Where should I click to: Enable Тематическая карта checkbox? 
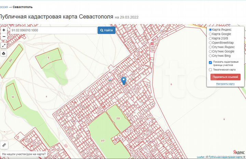point(210,70)
